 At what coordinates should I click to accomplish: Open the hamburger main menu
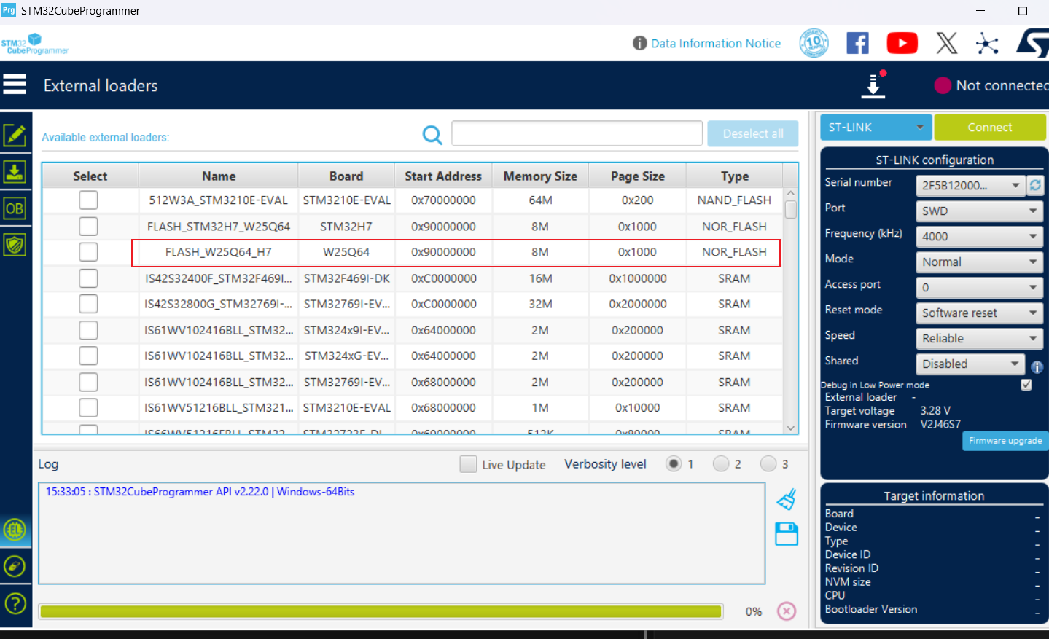pos(15,85)
